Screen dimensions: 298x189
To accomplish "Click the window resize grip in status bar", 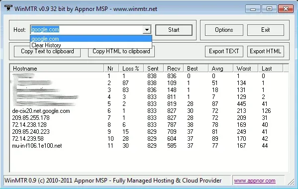I will pos(291,182).
